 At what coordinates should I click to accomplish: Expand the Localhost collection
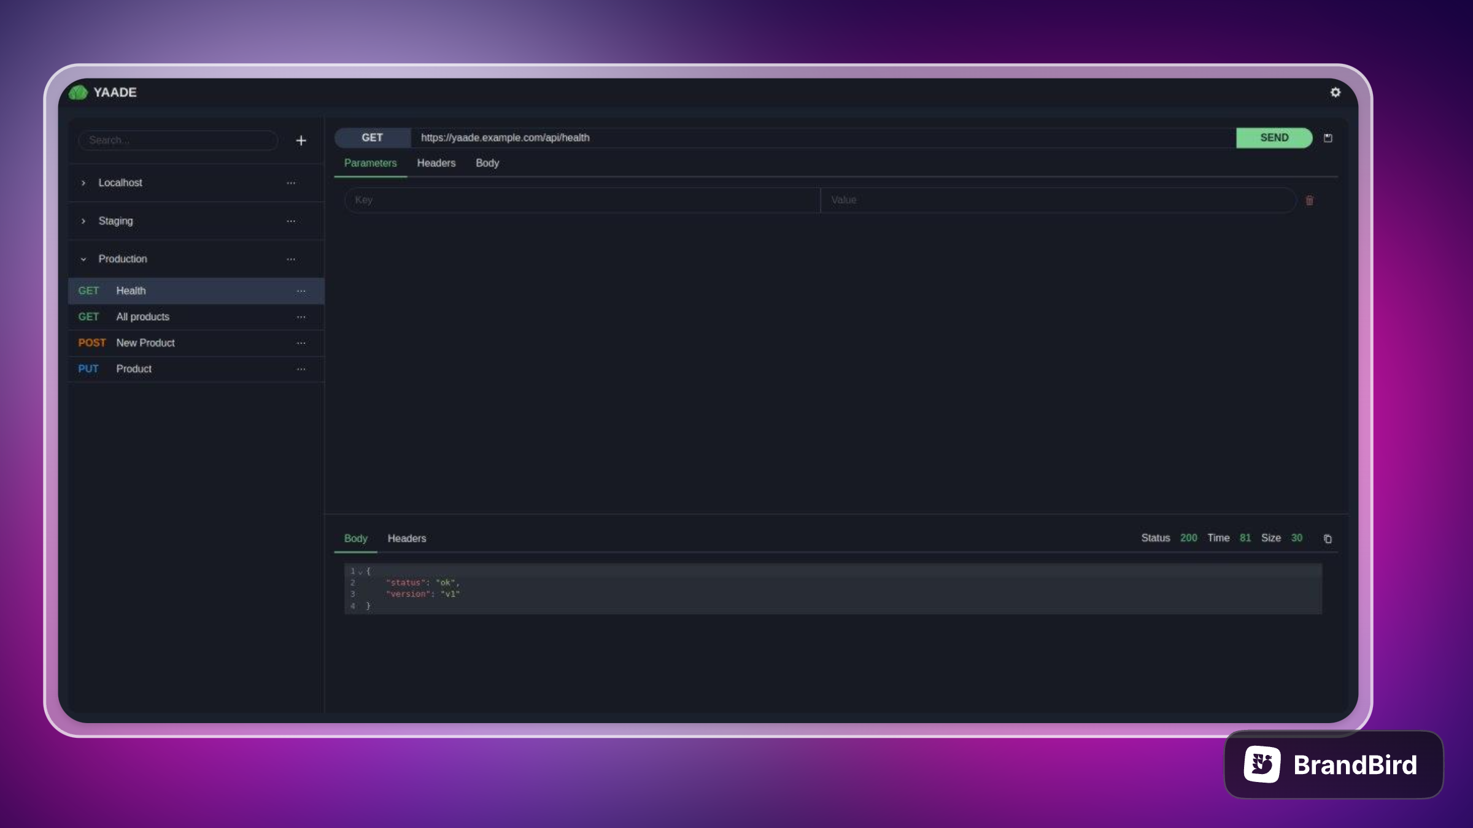(83, 183)
